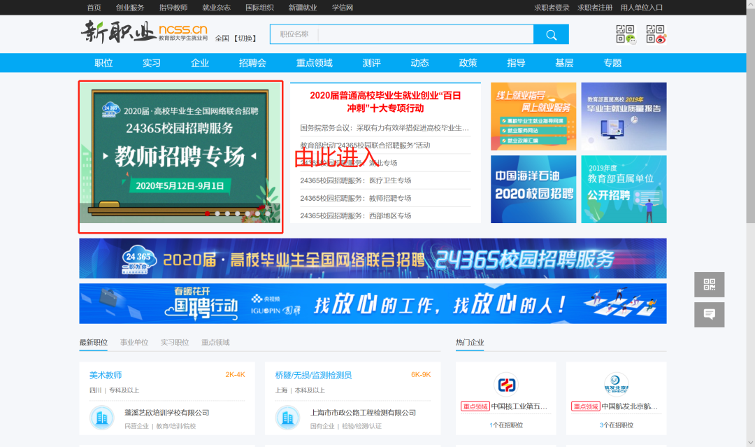Click the 全国【切换】 region switcher

[x=236, y=38]
